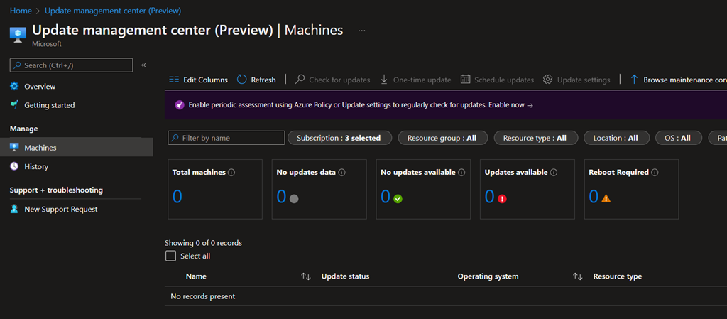The width and height of the screenshot is (727, 319).
Task: Click the info icon beside Total machines
Action: (231, 173)
